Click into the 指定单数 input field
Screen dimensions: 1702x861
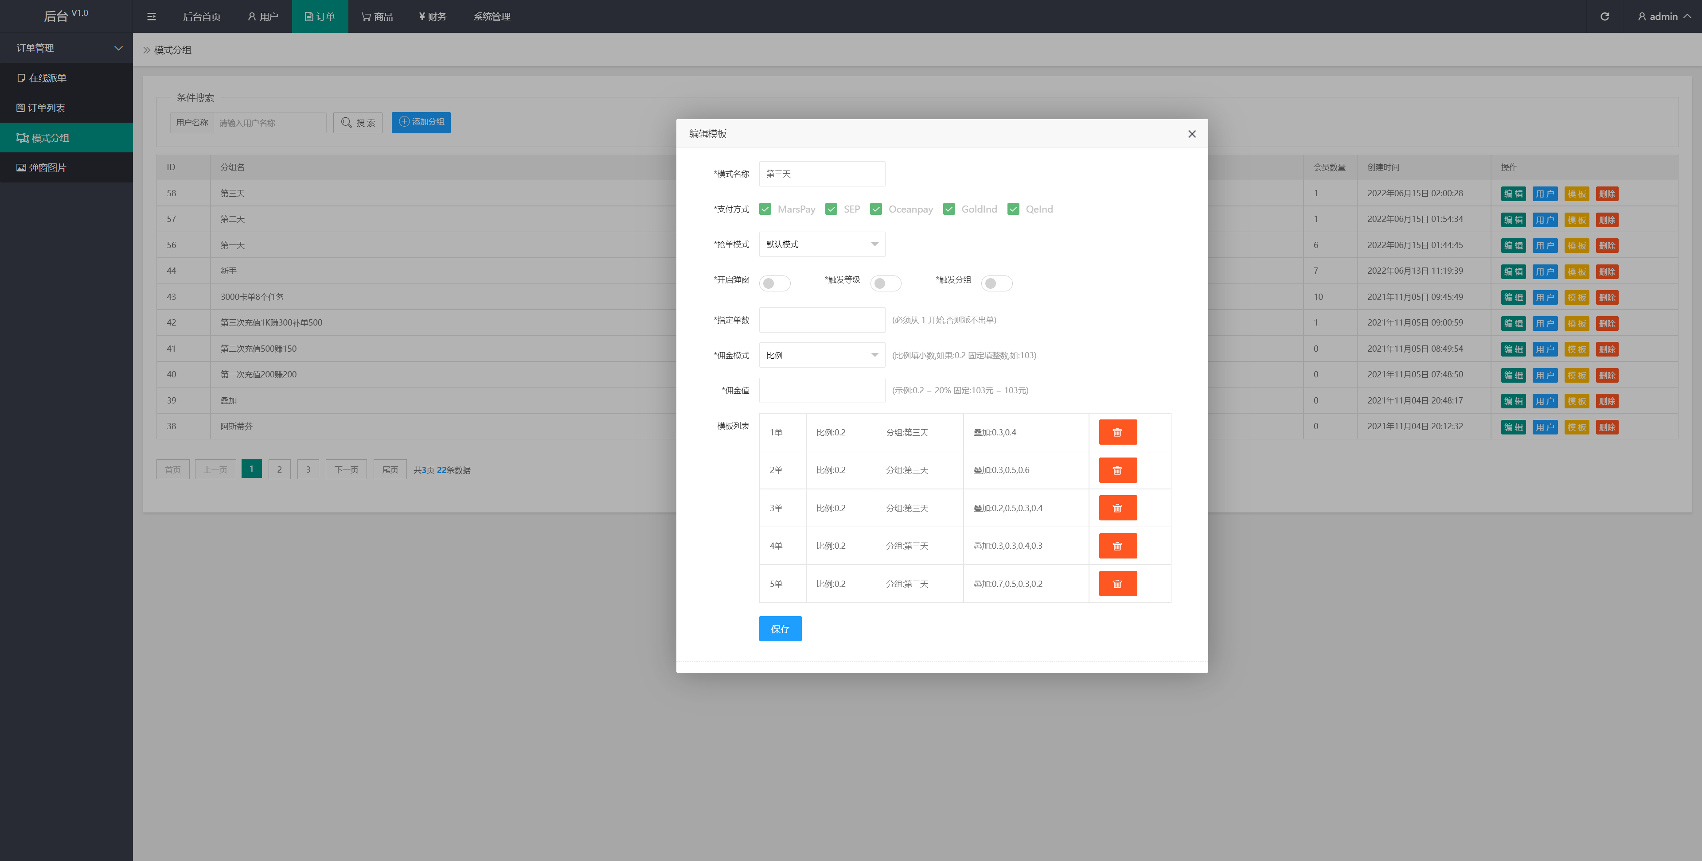[821, 320]
